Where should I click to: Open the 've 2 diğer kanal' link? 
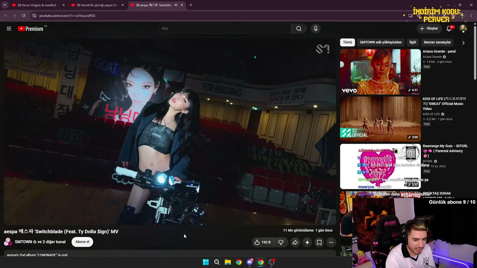pyautogui.click(x=51, y=242)
